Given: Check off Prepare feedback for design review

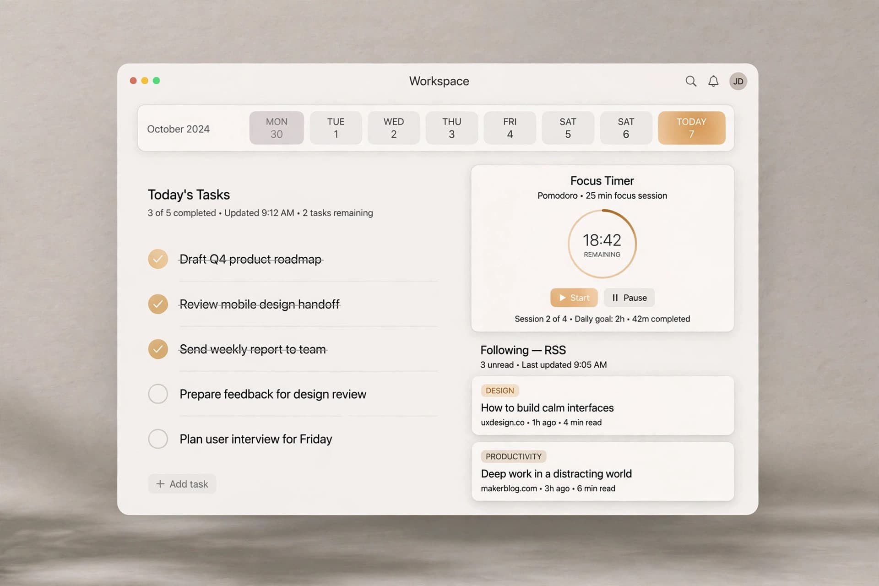Looking at the screenshot, I should coord(158,394).
